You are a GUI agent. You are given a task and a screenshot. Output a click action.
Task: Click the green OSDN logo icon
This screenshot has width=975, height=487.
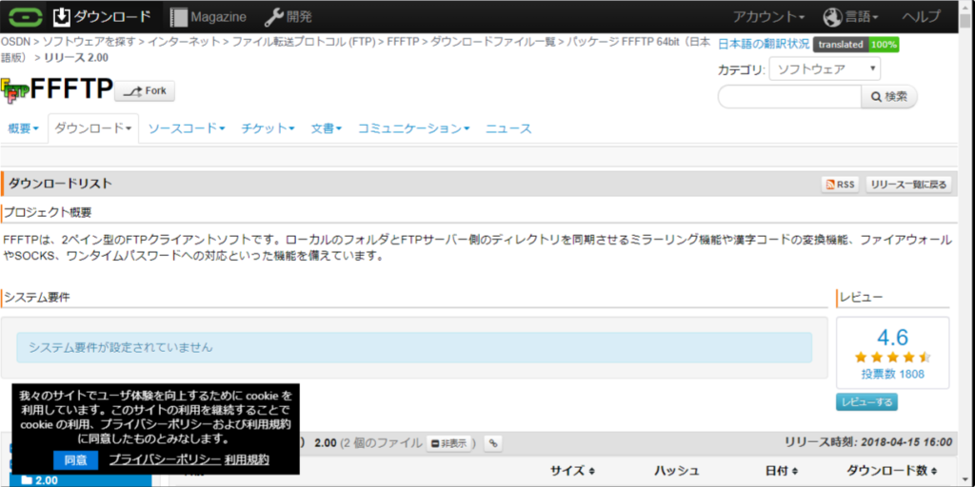(x=26, y=17)
